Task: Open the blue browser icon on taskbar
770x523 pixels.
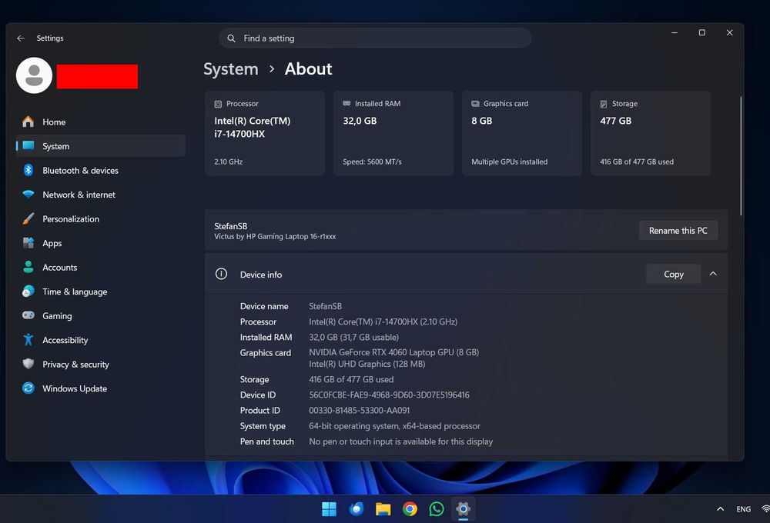Action: pyautogui.click(x=356, y=509)
